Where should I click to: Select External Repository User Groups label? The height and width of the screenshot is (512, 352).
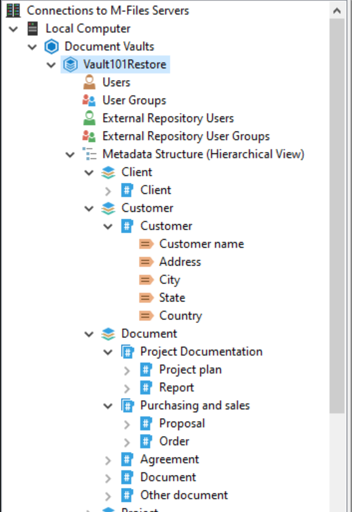coord(186,136)
